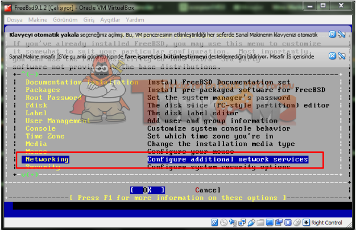The image size is (356, 230).
Task: Open the Dosya menu
Action: tap(15, 20)
